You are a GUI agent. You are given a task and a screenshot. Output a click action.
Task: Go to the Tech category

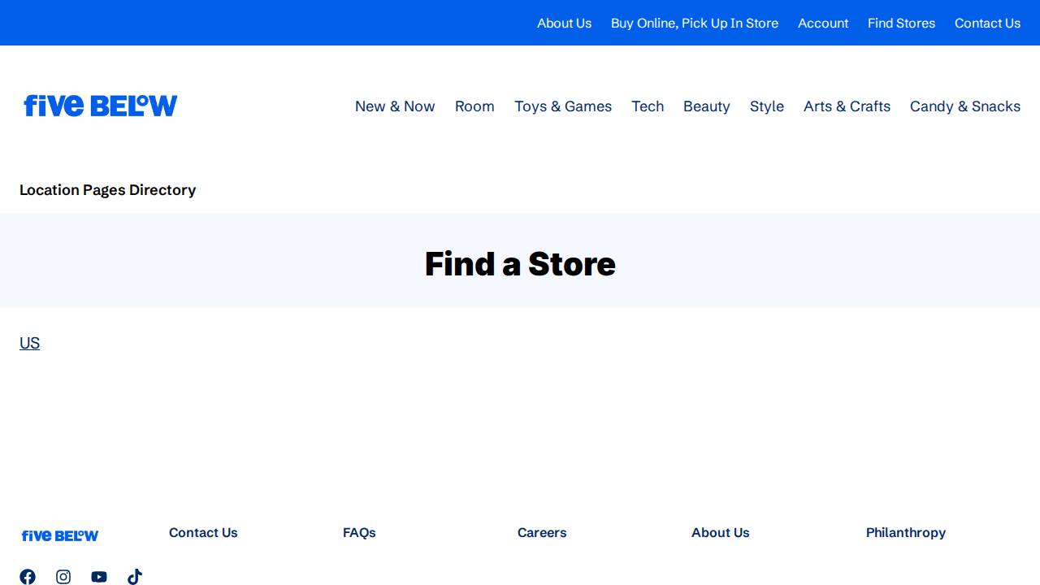coord(648,106)
